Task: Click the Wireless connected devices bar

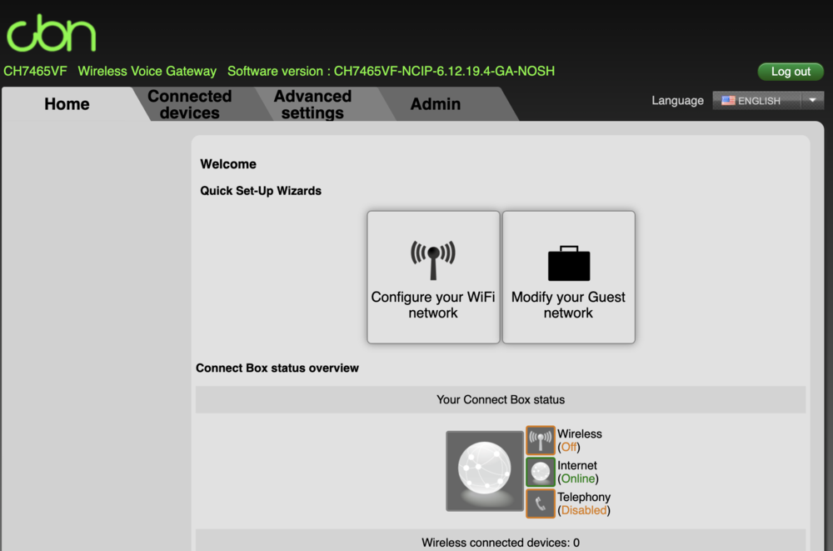Action: point(501,542)
